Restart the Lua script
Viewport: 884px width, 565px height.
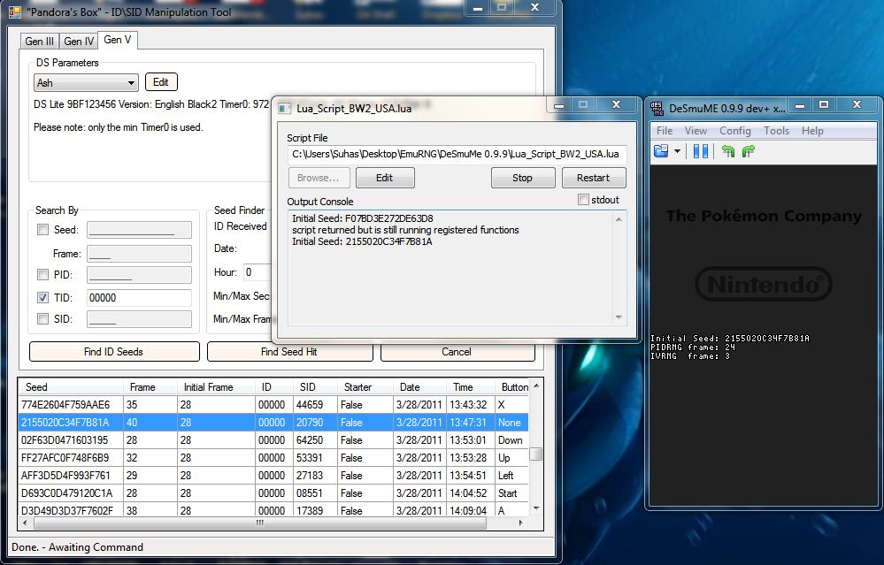coord(593,178)
